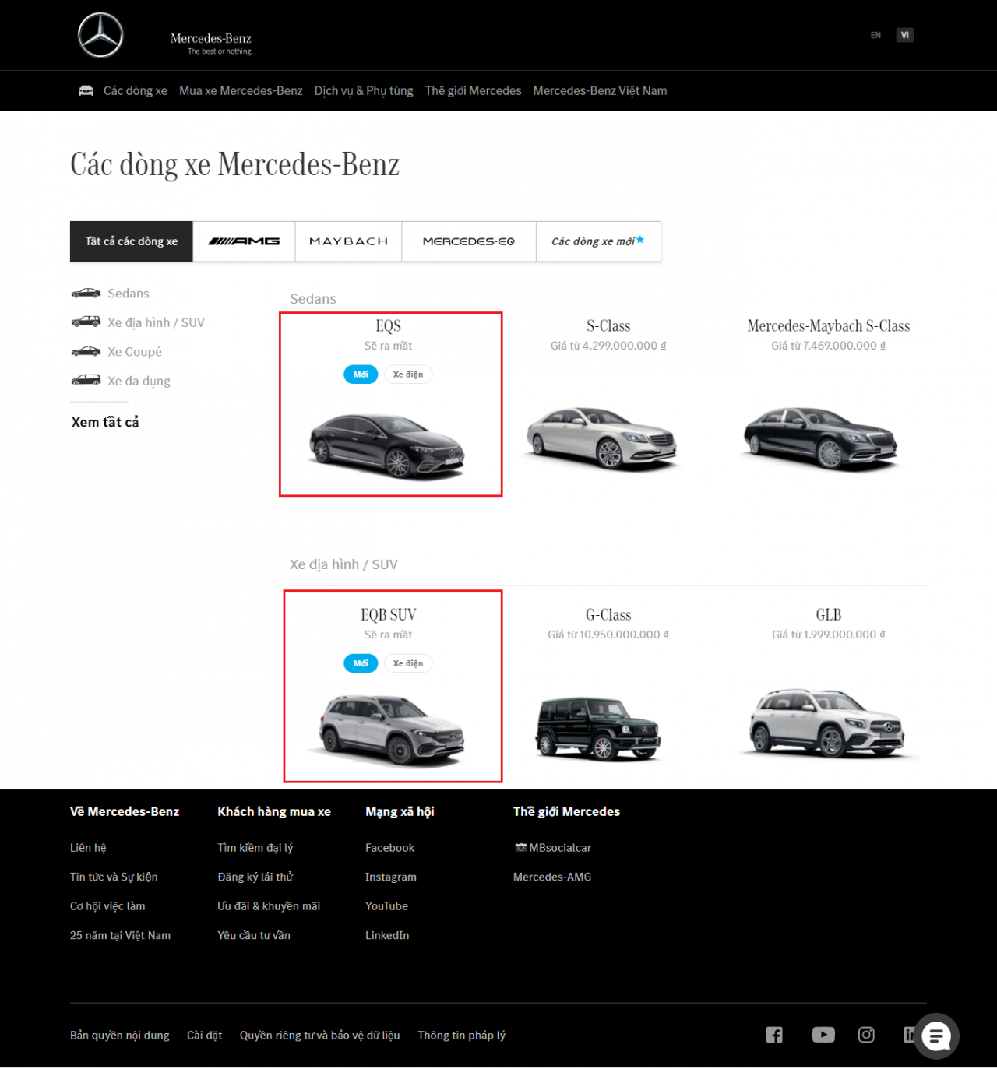The height and width of the screenshot is (1069, 997).
Task: Open YouTube via the footer icon
Action: (823, 1035)
